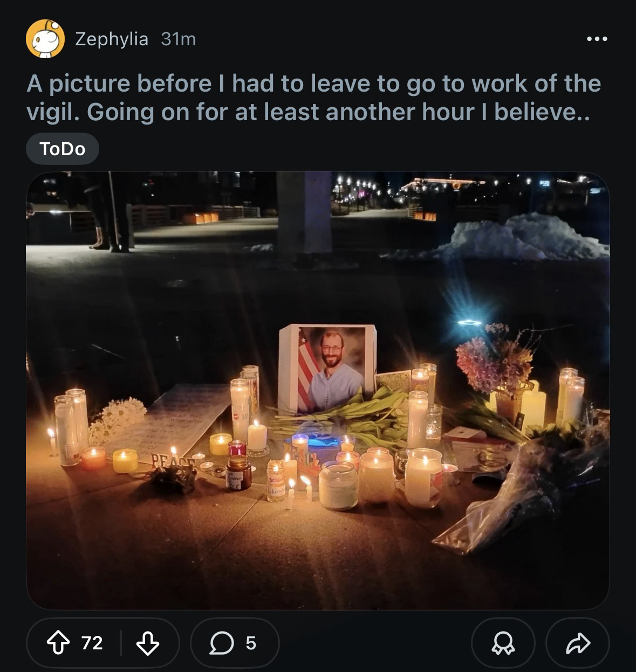Downvote the vigil post
Screen dimensions: 636x672
pyautogui.click(x=147, y=642)
